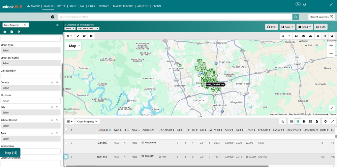Viewport: 337px width, 167px height.
Task: Expand the County Or options chevron
Action: click(57, 82)
